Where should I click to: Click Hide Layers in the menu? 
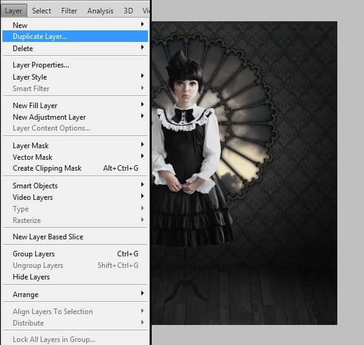point(31,277)
